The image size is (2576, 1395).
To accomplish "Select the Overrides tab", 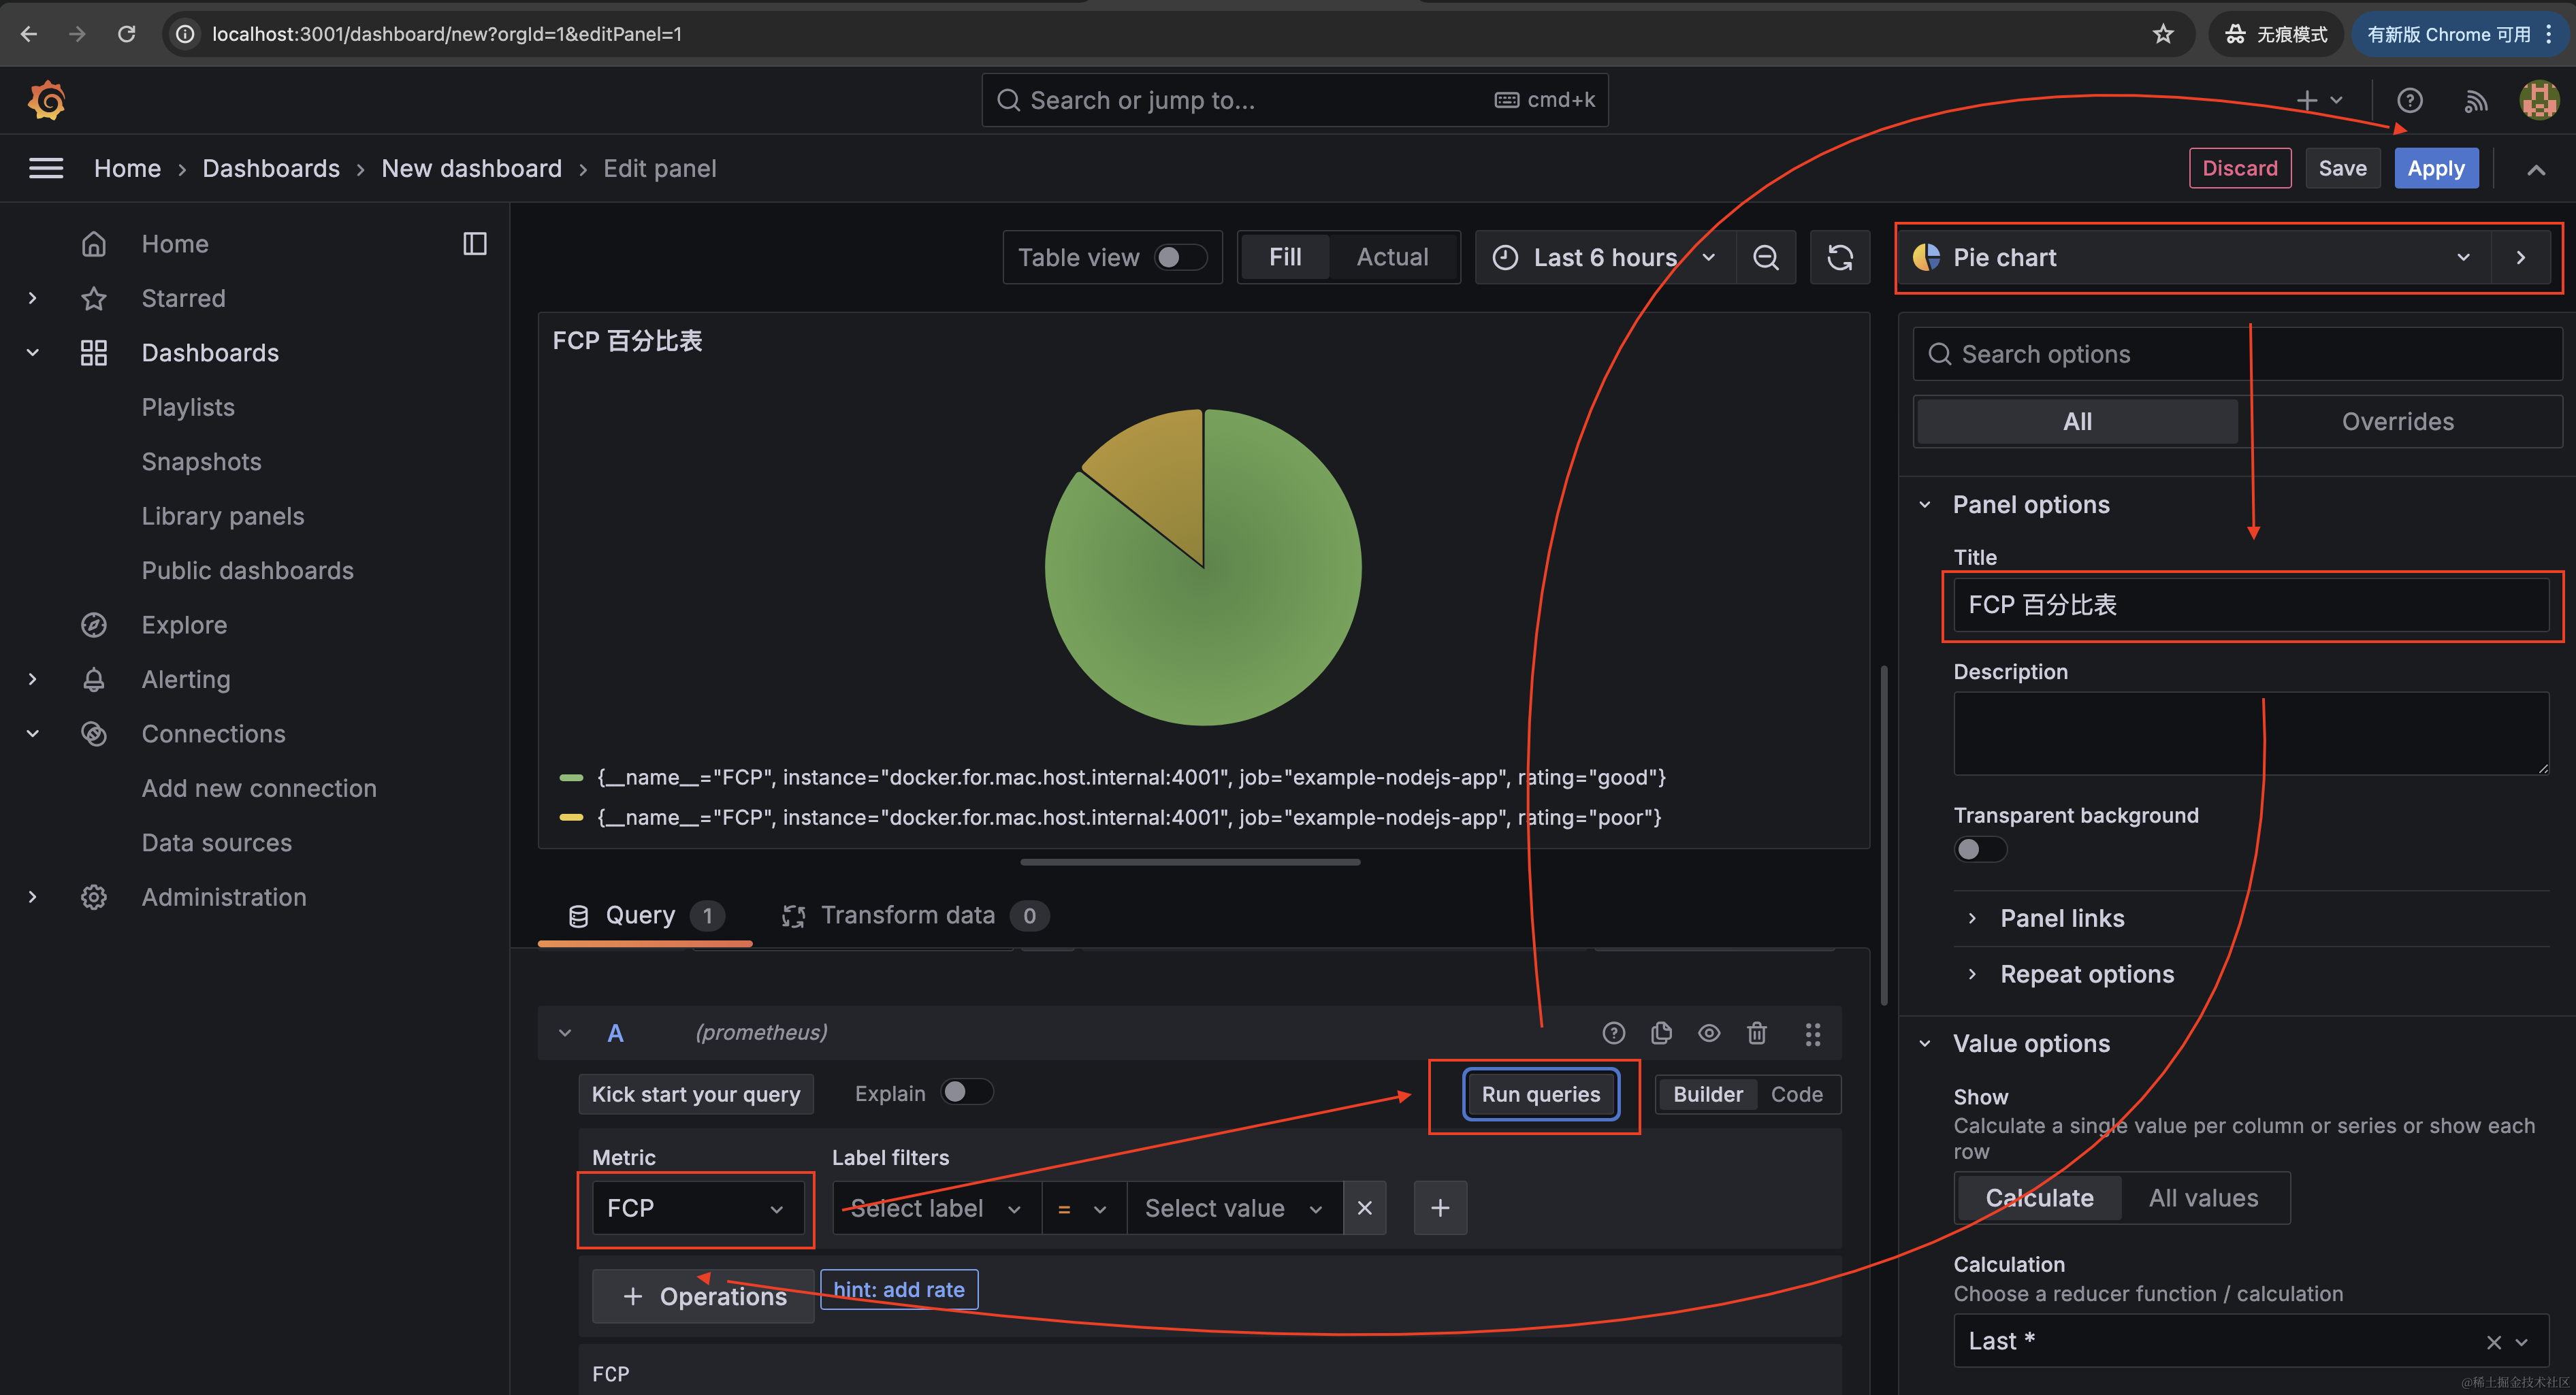I will point(2397,422).
